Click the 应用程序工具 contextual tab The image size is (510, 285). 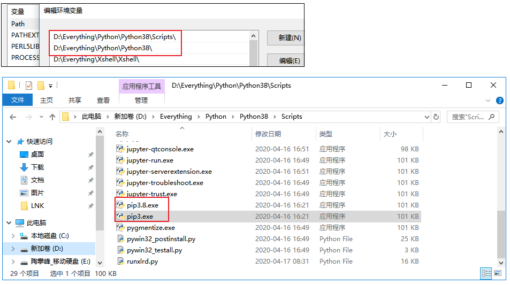pyautogui.click(x=141, y=86)
